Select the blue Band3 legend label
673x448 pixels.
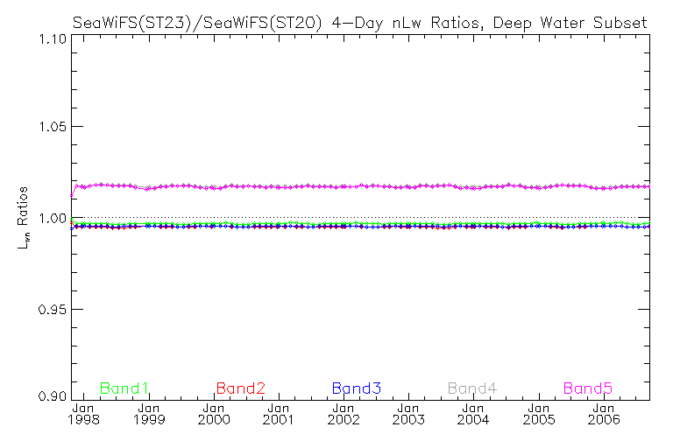357,388
